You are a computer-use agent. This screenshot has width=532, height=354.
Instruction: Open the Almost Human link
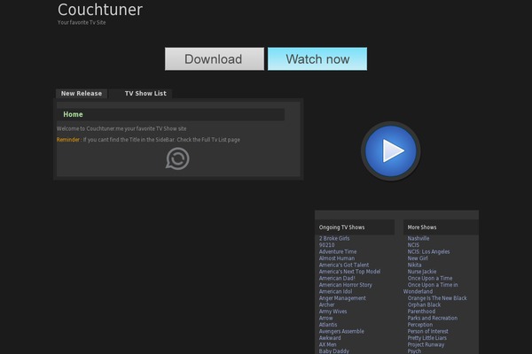(x=337, y=258)
